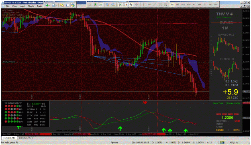Open the New Chart toolbar icon
This screenshot has width=251, height=145.
[47, 5]
